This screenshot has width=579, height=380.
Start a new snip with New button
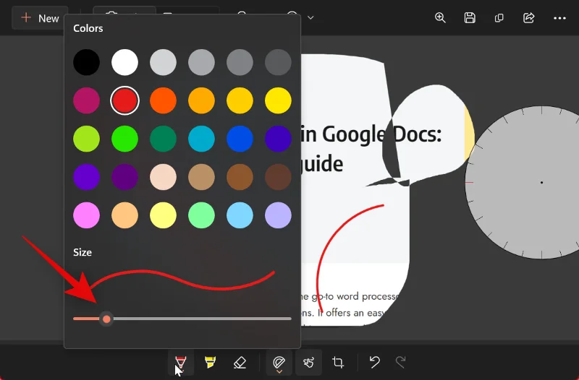click(x=40, y=18)
